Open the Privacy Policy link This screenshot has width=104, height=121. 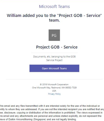point(54,94)
